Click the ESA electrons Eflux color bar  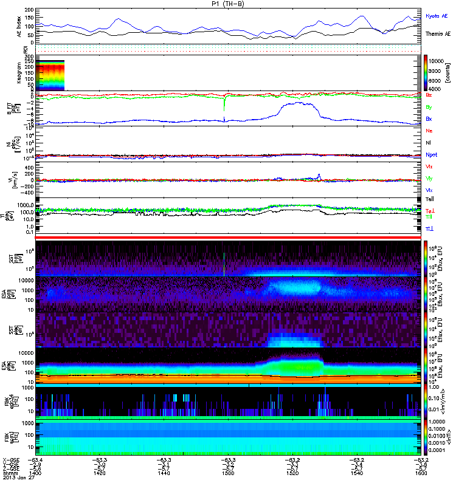(x=426, y=366)
